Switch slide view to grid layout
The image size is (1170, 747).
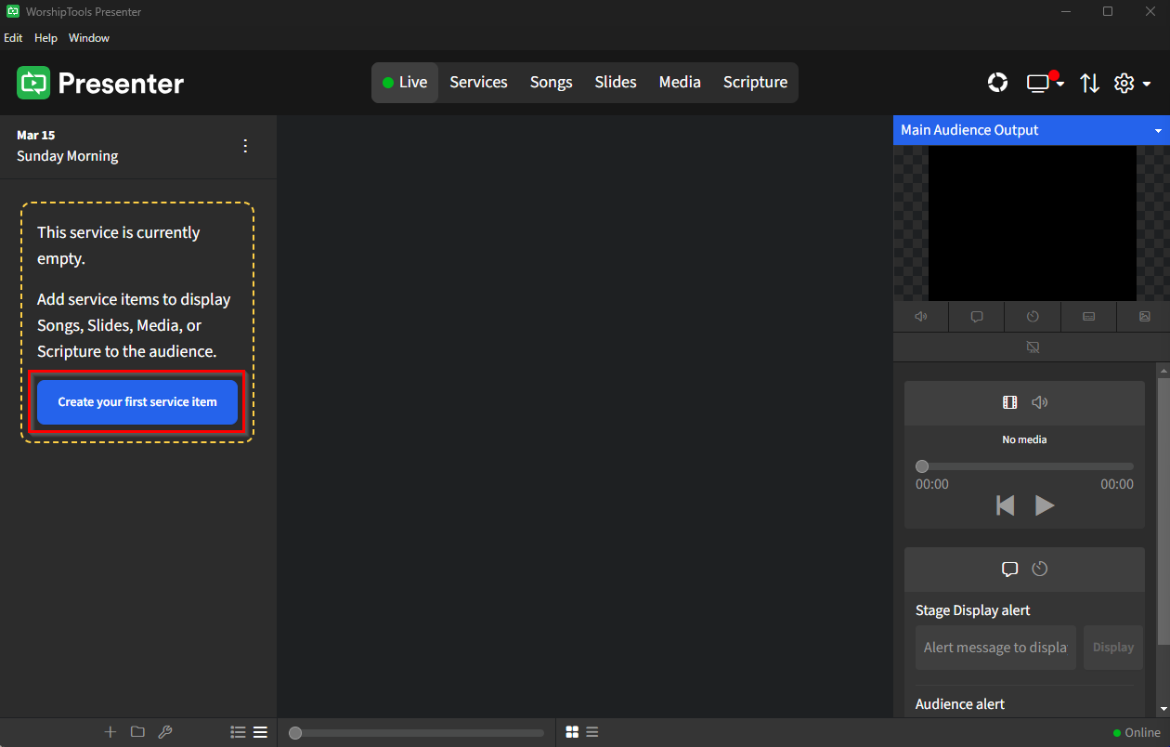coord(571,732)
